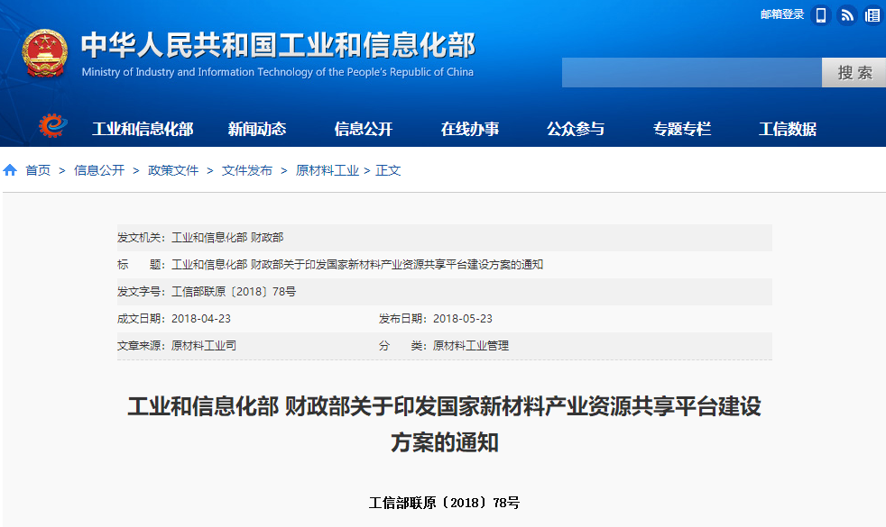Select 信息公开 in the navigation bar
This screenshot has width=886, height=527.
pyautogui.click(x=364, y=129)
